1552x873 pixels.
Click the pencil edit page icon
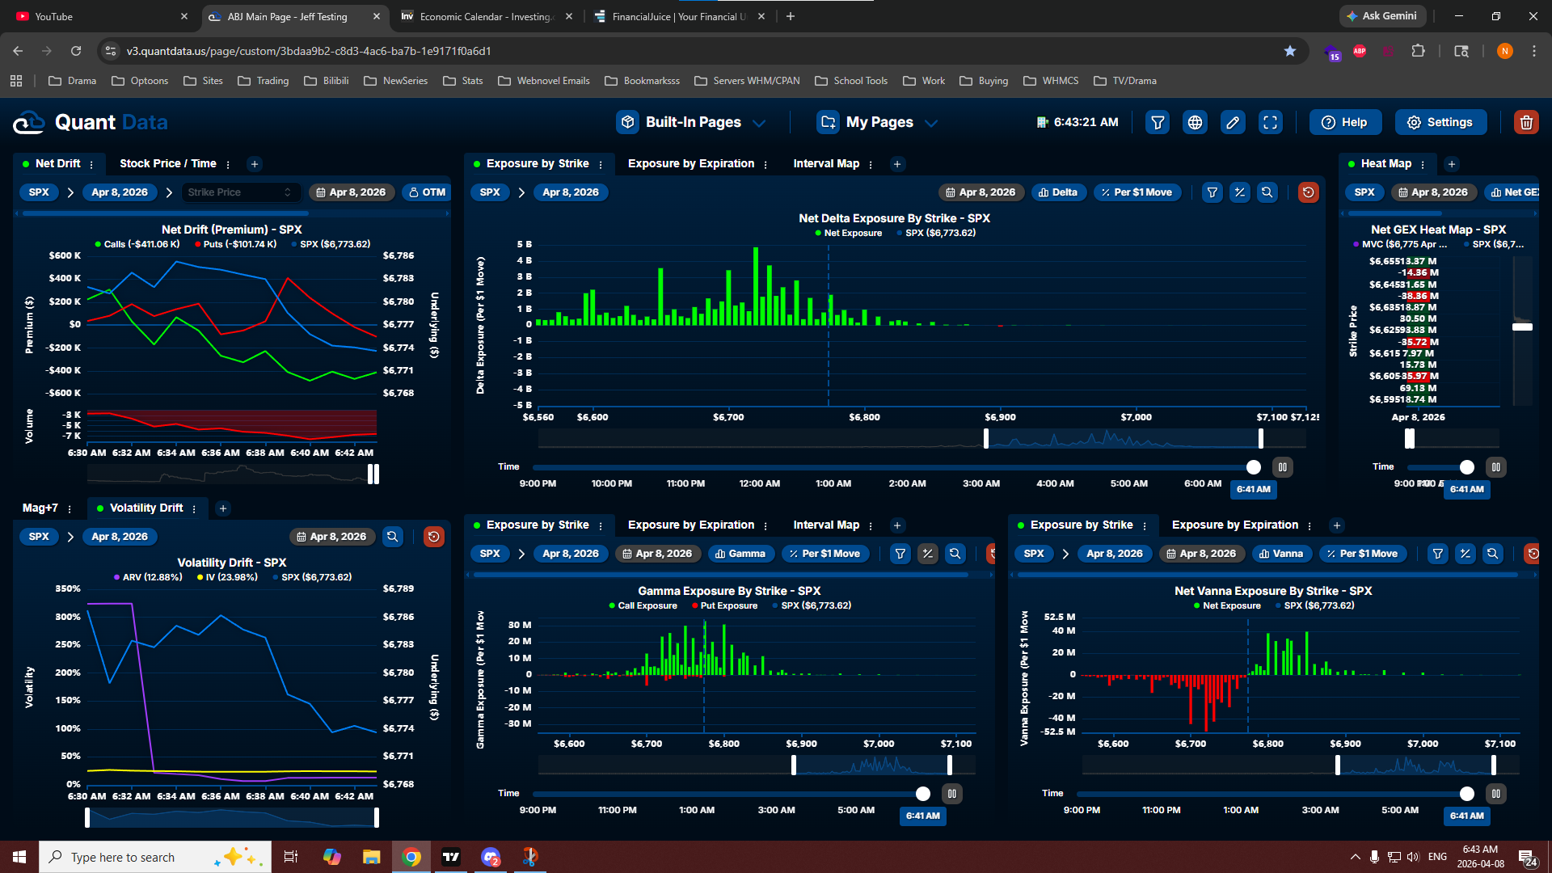1233,123
